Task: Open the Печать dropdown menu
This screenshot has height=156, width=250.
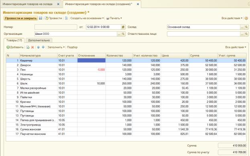Action: [114, 18]
